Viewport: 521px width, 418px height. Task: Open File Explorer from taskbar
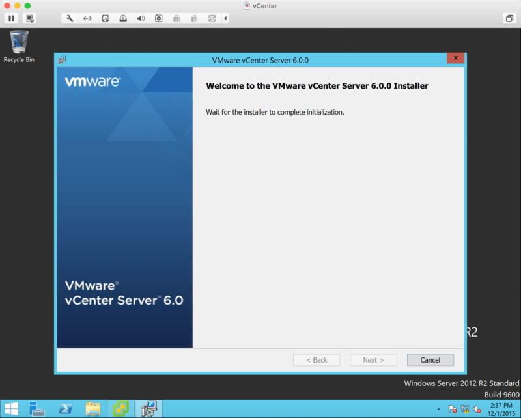pyautogui.click(x=93, y=409)
